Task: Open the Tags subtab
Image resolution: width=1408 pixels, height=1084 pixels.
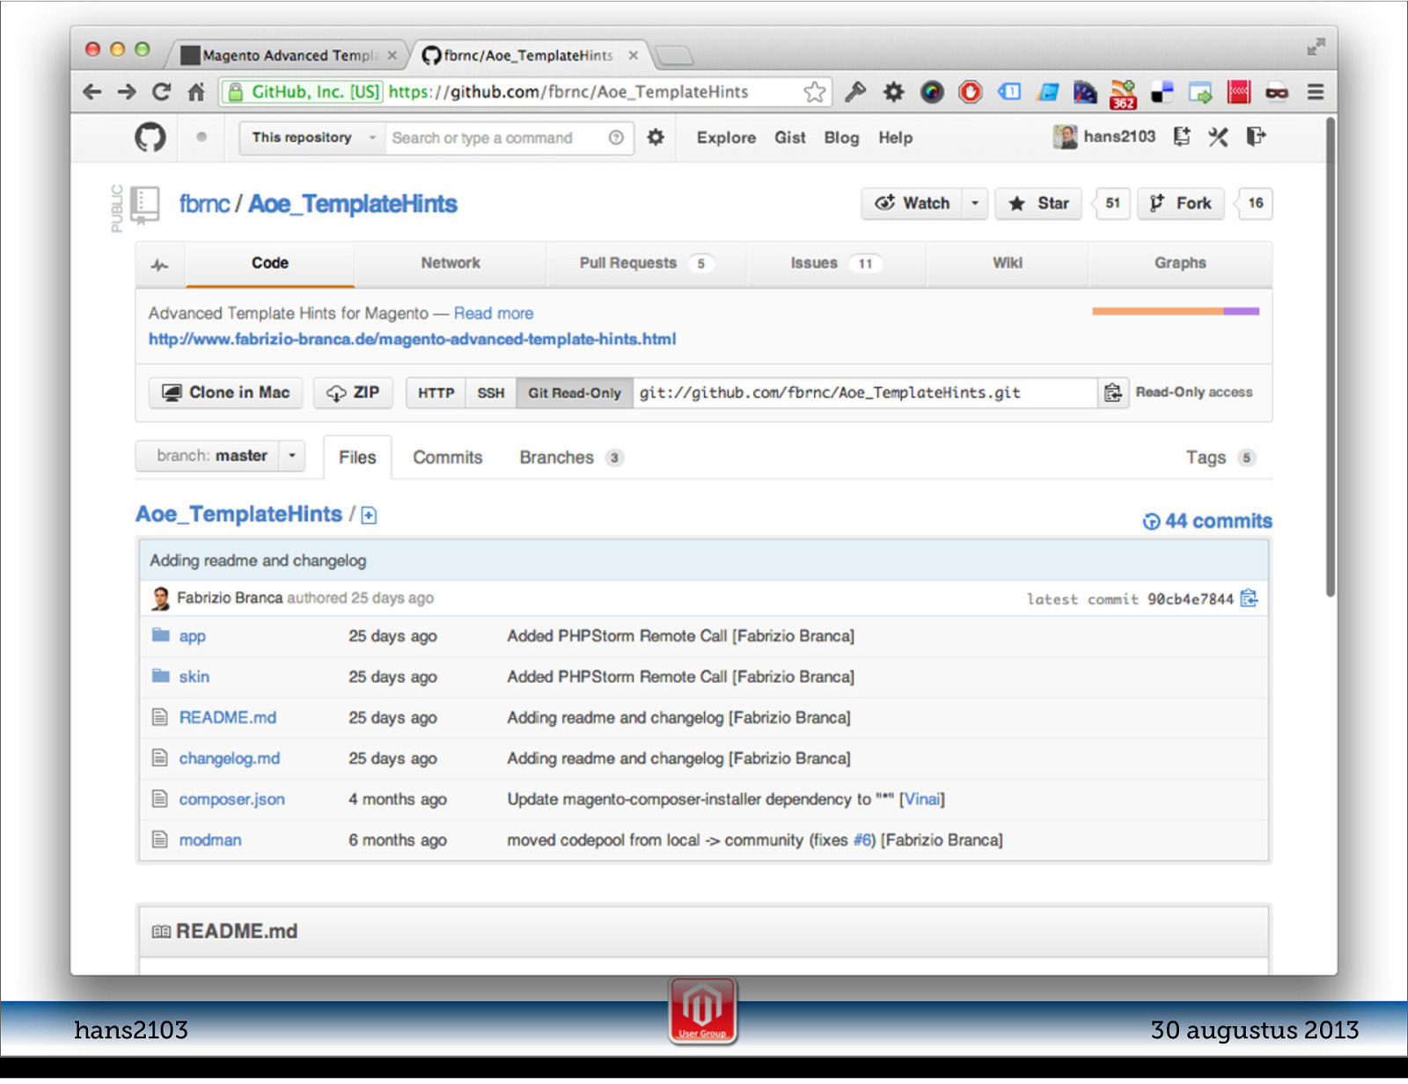Action: pos(1221,458)
